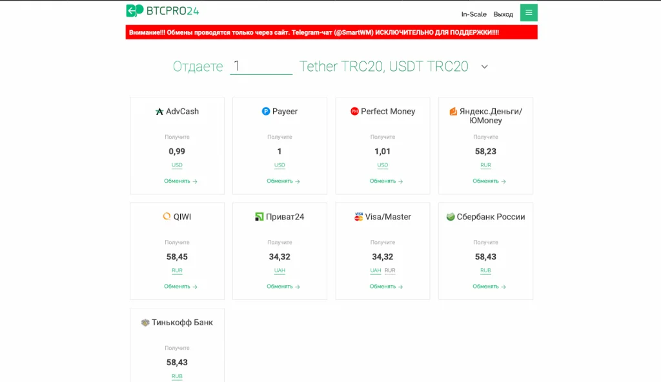Image resolution: width=661 pixels, height=382 pixels.
Task: Click Обменять link in the QIWI card
Action: click(181, 286)
